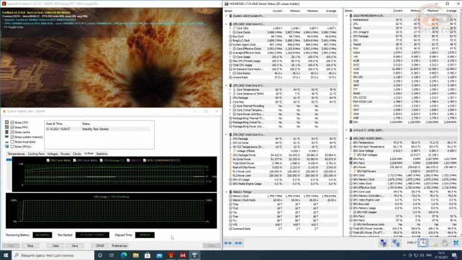
Task: Enable the Stress GPU(s) checkbox
Action: [12, 146]
